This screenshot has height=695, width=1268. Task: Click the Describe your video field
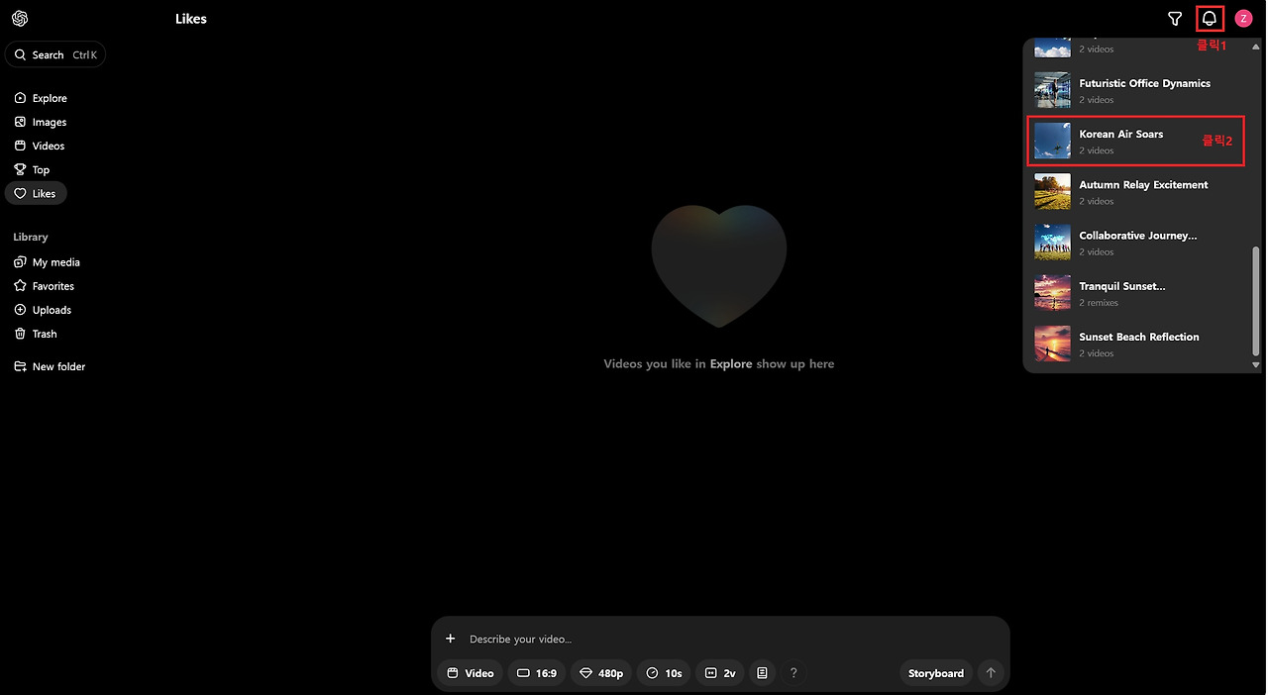pyautogui.click(x=733, y=639)
